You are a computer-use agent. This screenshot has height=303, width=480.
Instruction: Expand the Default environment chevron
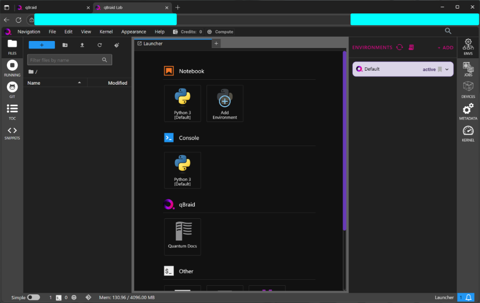447,69
